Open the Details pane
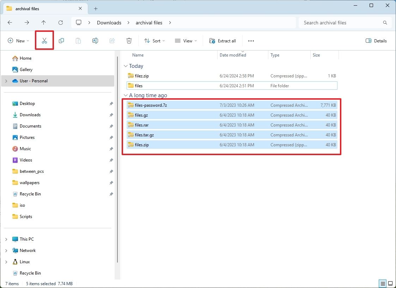 tap(376, 41)
